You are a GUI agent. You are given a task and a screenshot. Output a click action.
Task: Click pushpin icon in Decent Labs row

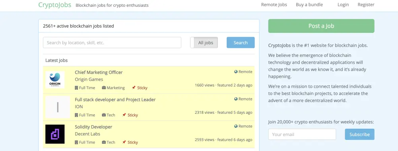(124, 142)
